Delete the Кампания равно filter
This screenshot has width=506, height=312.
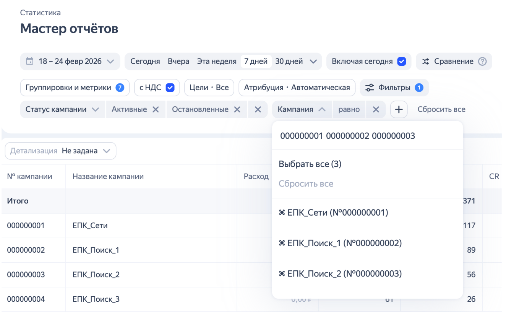[376, 109]
